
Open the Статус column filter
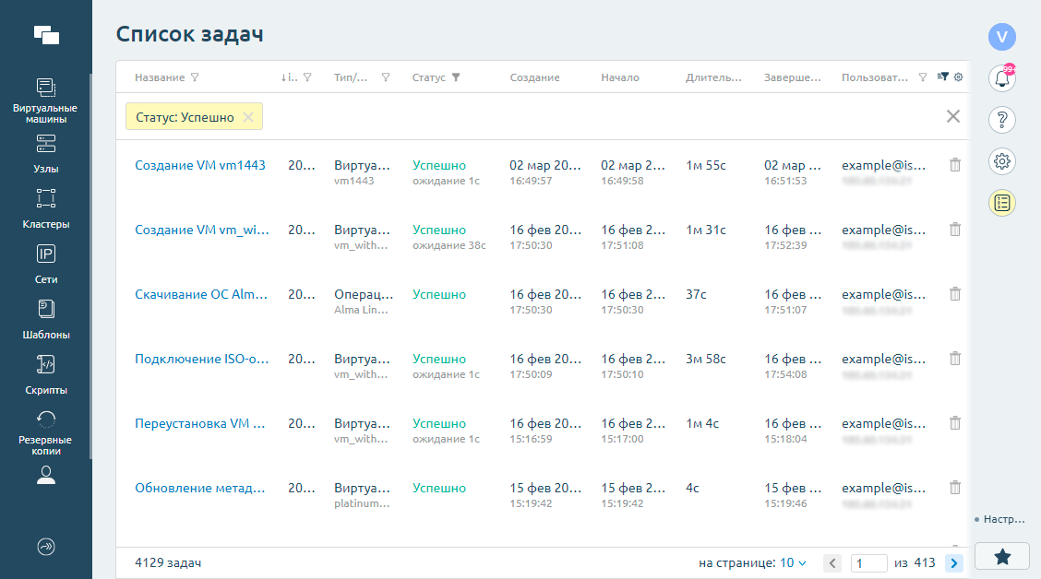point(456,77)
